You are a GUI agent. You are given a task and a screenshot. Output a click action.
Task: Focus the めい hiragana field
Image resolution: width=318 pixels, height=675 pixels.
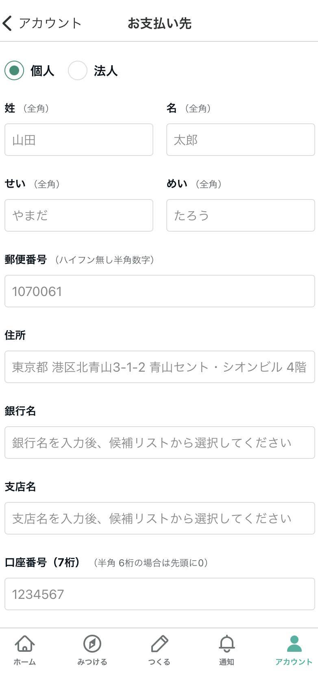[241, 215]
